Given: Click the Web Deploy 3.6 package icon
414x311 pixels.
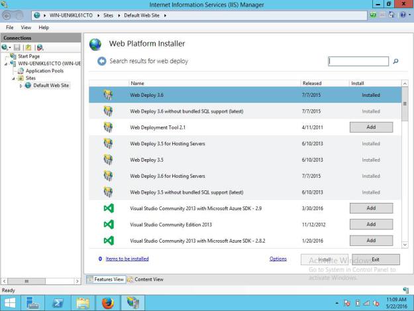Looking at the screenshot, I should pos(108,95).
